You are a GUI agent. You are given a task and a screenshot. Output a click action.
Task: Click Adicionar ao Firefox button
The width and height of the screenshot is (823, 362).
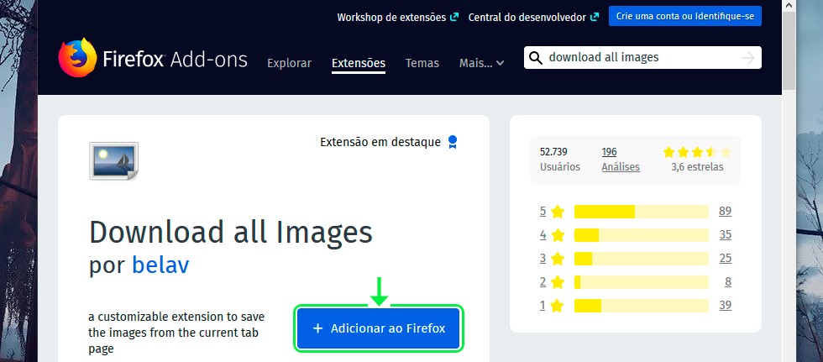pos(379,328)
